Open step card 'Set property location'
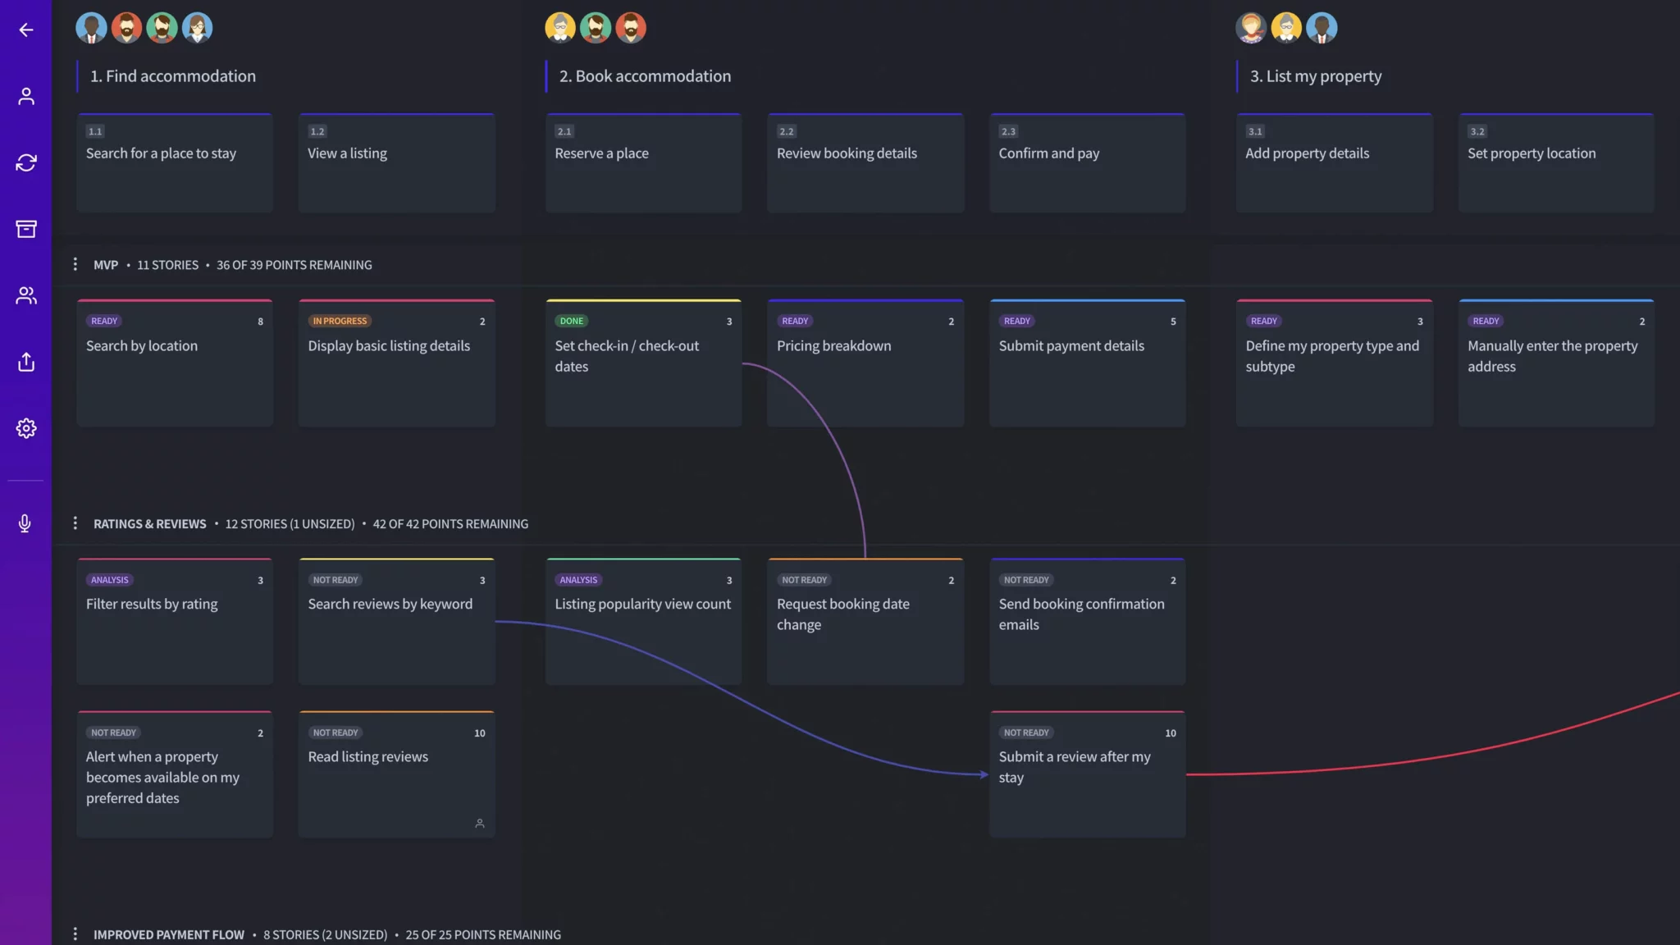This screenshot has width=1680, height=945. (1556, 163)
